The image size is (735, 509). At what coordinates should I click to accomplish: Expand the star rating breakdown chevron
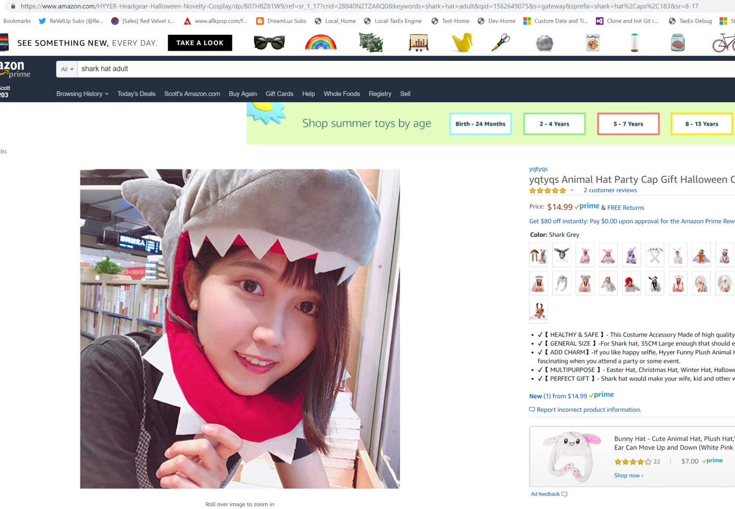click(x=572, y=190)
